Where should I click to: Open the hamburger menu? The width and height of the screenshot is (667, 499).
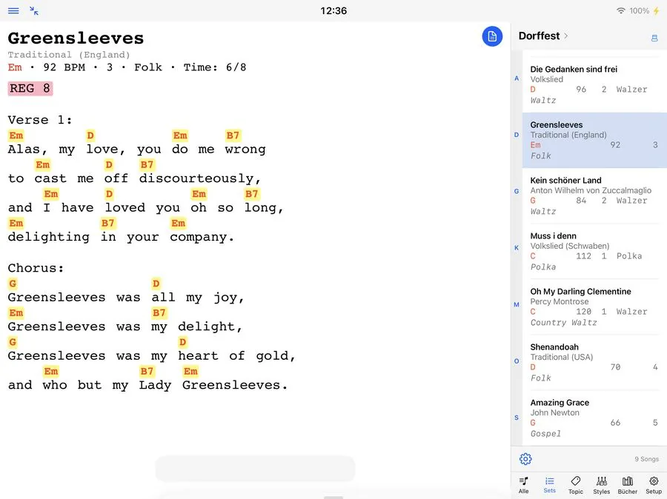point(13,10)
